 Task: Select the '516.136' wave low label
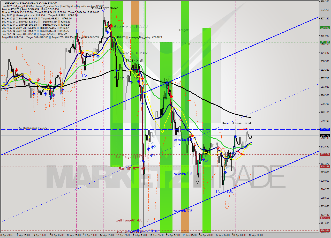[x=225, y=191]
